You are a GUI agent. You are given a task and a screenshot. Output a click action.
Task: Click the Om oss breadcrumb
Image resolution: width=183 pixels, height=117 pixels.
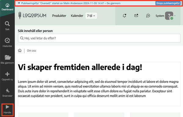[x=31, y=51]
